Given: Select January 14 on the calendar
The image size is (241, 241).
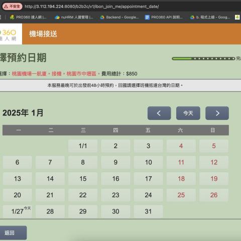Looking at the screenshot, I should [x=50, y=179].
